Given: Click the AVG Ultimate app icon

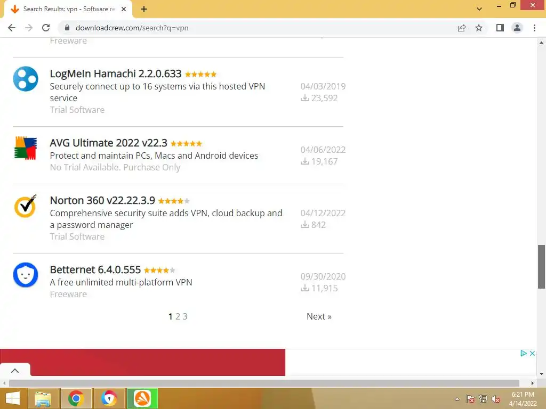Looking at the screenshot, I should (26, 148).
